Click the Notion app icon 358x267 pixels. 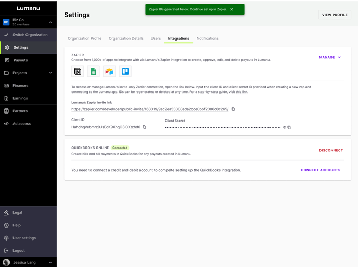[x=78, y=72]
